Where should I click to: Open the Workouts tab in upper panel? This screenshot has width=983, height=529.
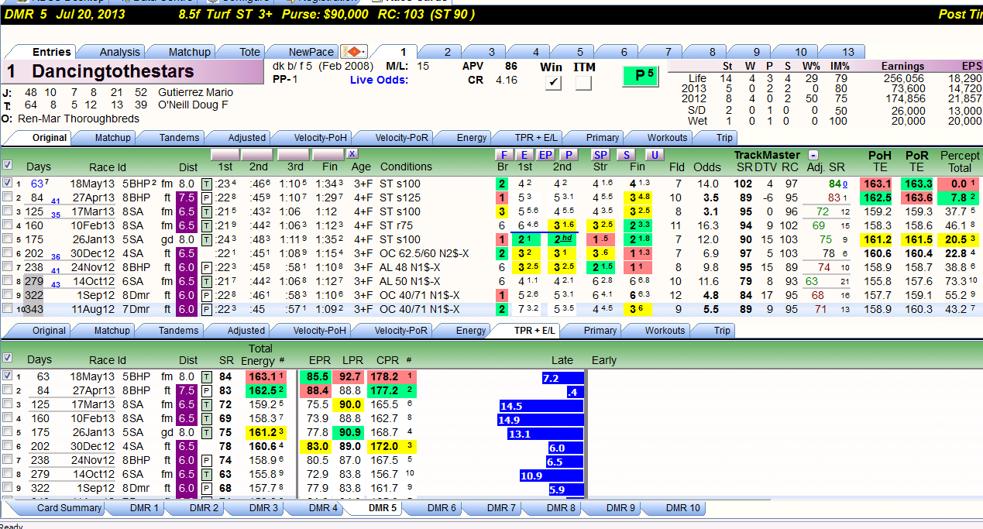[667, 137]
